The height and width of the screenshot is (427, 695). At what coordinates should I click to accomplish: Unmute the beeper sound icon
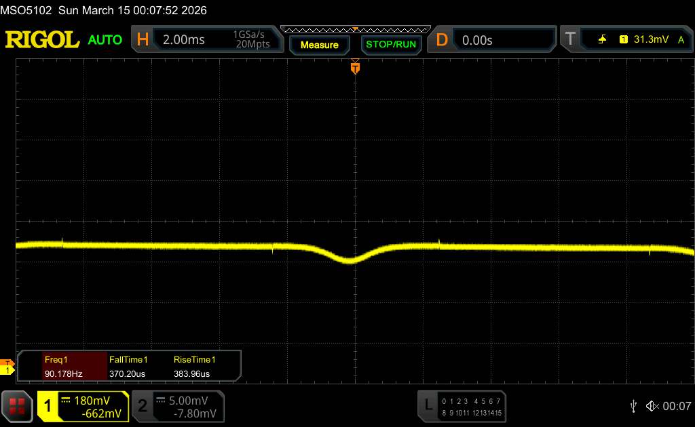coord(652,405)
